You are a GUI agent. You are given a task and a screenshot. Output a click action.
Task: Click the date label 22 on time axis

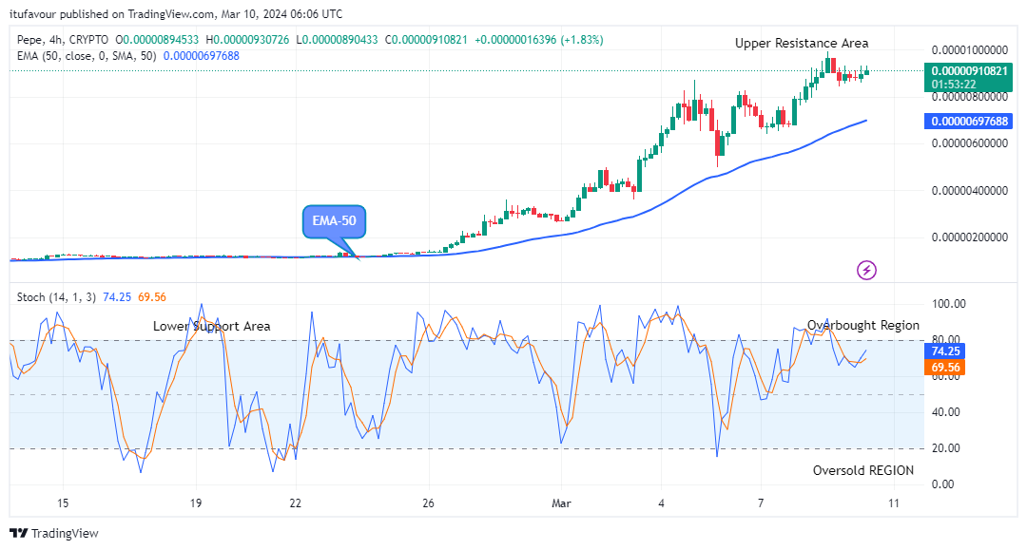point(296,503)
